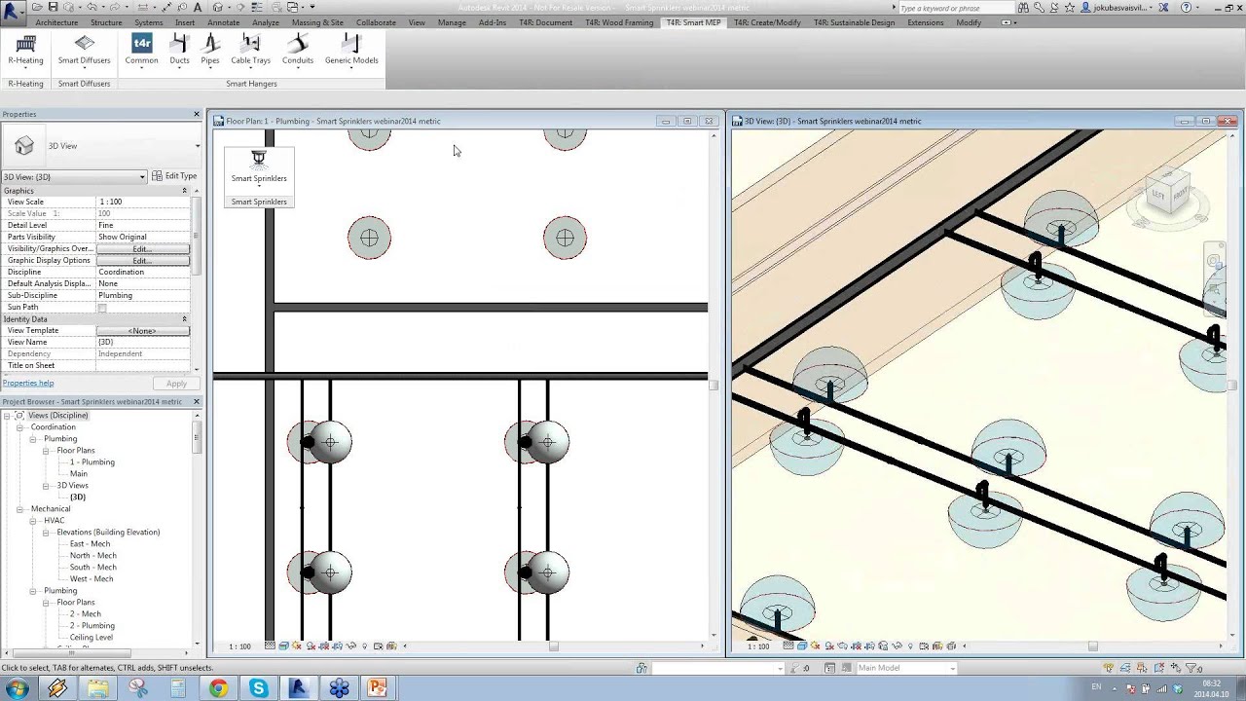Click the Undo quick access icon
1246x701 pixels.
pos(92,7)
